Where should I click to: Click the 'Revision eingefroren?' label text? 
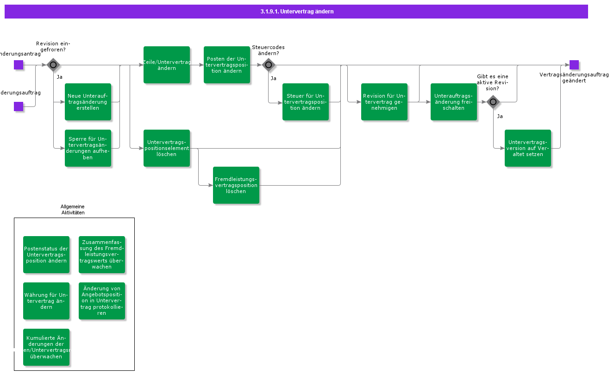53,47
